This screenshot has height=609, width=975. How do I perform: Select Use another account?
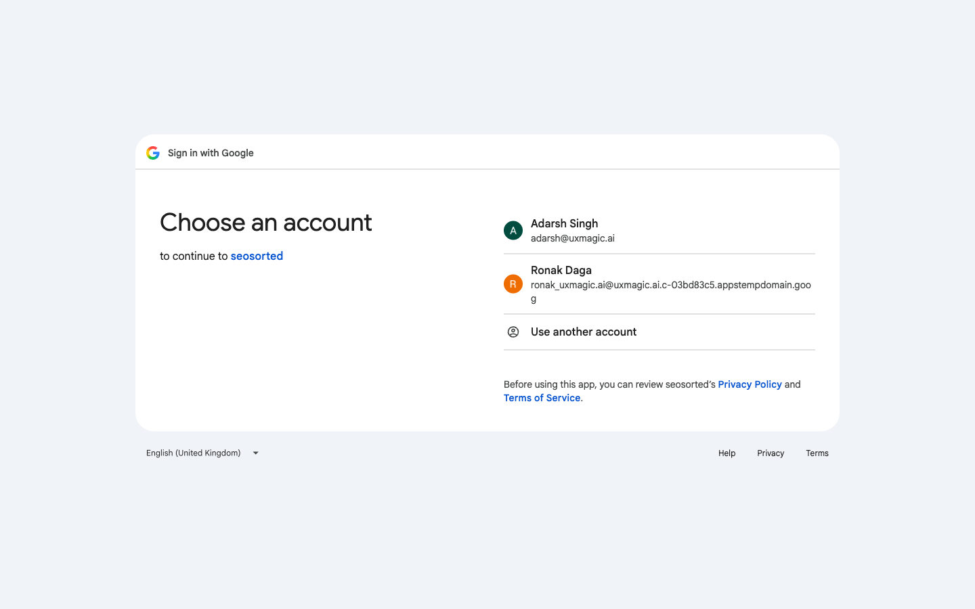pos(659,332)
